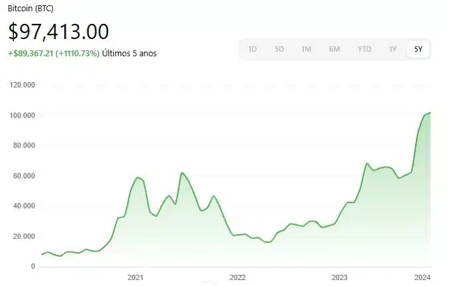Click the 2024 x-axis label
The width and height of the screenshot is (449, 286).
click(x=423, y=277)
